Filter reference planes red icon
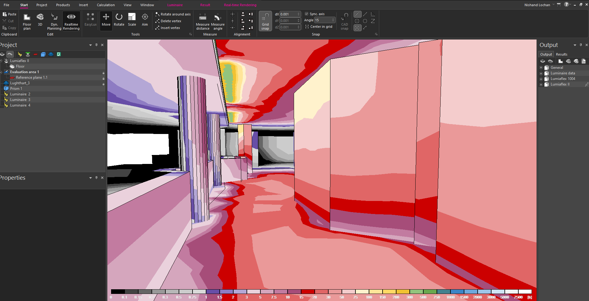Screen dimensions: 589x301 (35, 54)
